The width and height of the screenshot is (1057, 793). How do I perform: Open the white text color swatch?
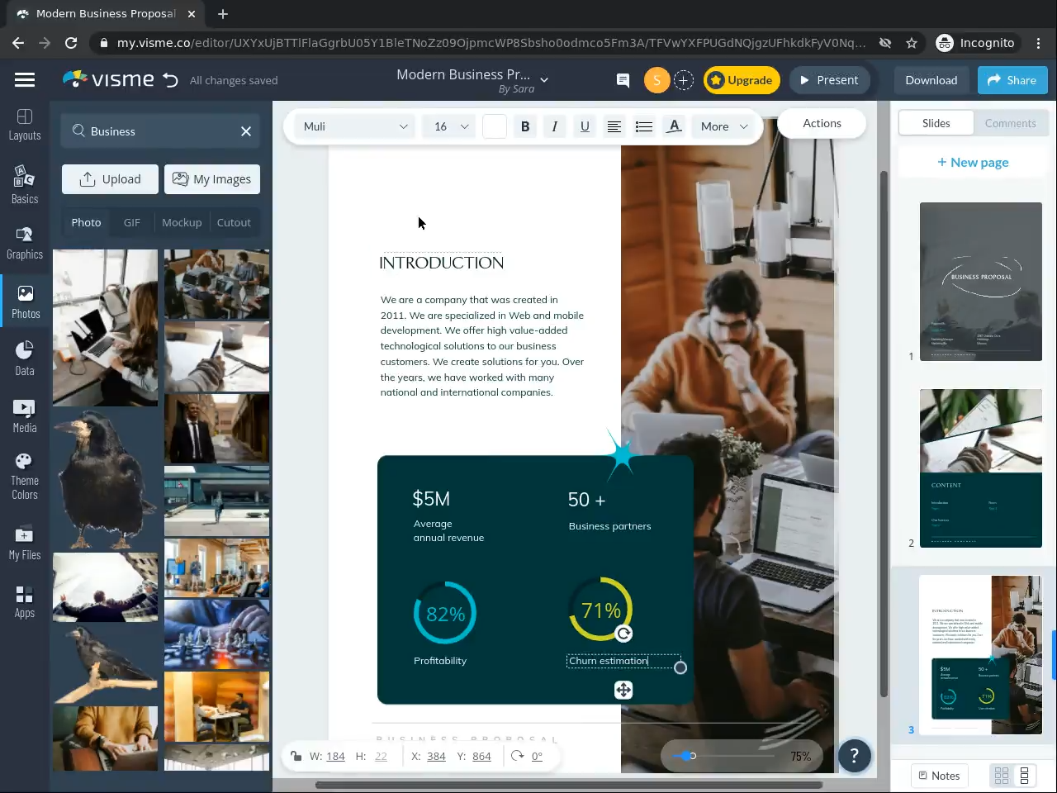495,126
